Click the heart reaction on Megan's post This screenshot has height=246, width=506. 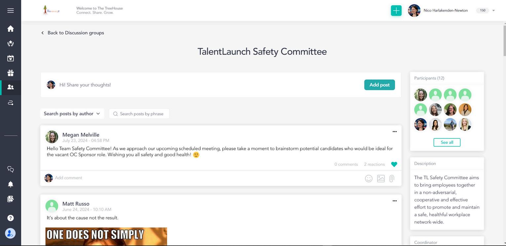[394, 164]
